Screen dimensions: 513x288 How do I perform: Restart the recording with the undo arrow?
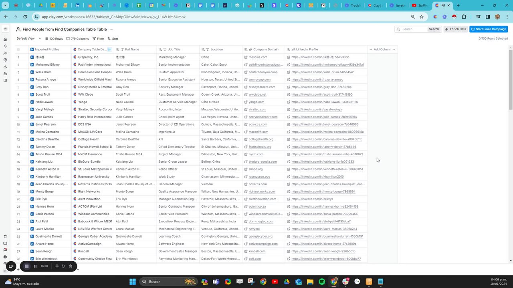click(x=63, y=266)
